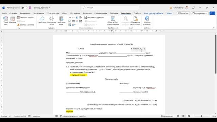Image resolution: width=217 pixels, height=122 pixels.
Task: Click the date field 8 лютого 2023 р.
Action: 138,49
